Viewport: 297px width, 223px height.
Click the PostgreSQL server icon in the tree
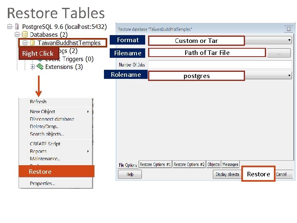17,26
